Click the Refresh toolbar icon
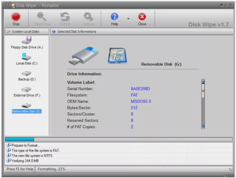Screen dimensions: 236x178 65,17
